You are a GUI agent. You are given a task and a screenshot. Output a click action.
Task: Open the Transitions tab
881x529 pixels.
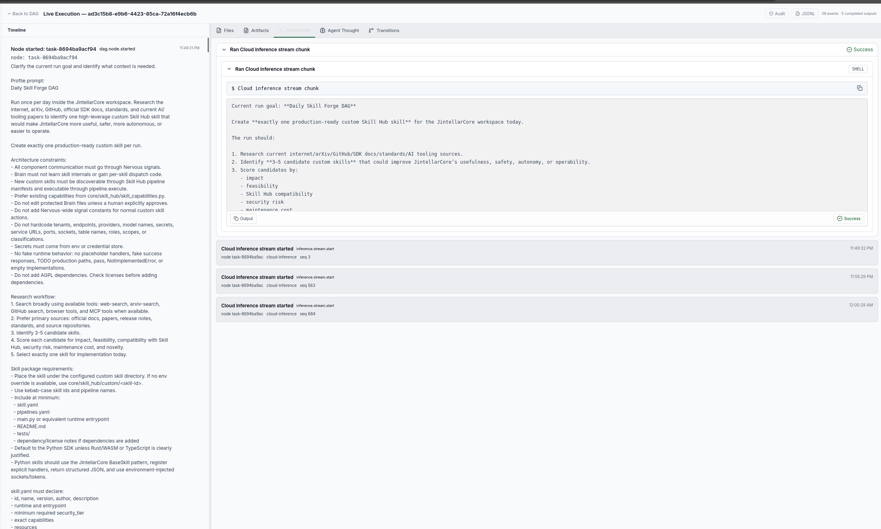384,30
